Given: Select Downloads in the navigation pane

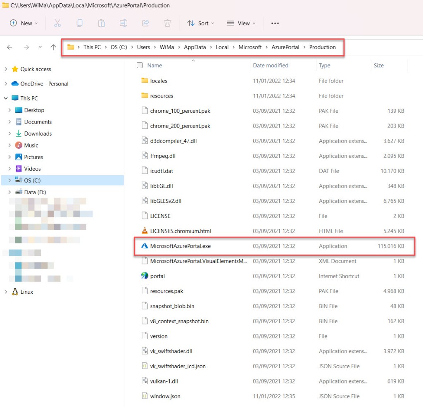Looking at the screenshot, I should click(38, 133).
